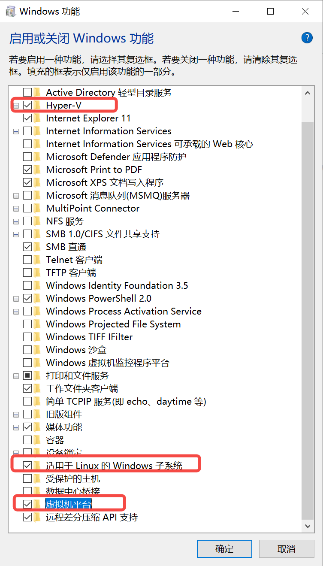Click folder icon next to Telnet 客户端
The width and height of the screenshot is (323, 566).
(x=38, y=260)
